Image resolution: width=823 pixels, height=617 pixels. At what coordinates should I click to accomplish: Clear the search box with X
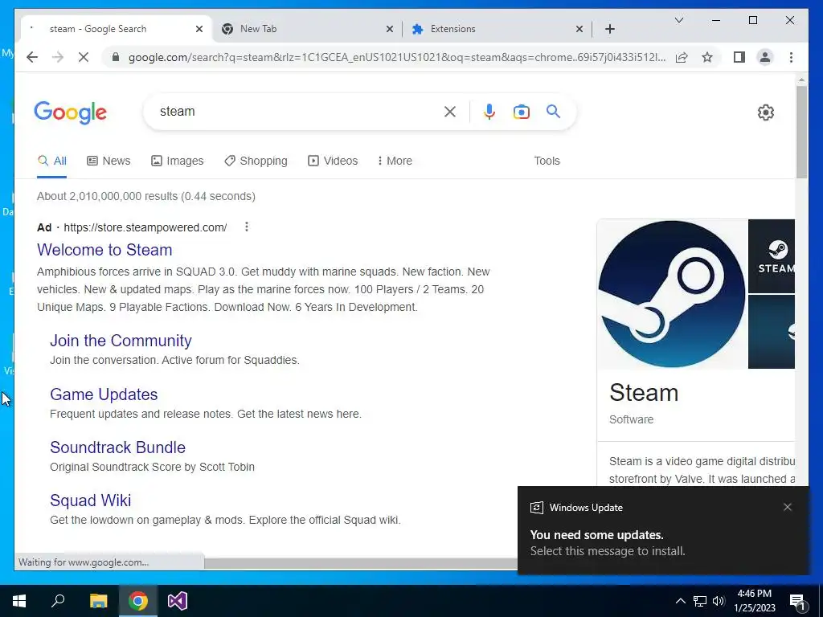(450, 111)
